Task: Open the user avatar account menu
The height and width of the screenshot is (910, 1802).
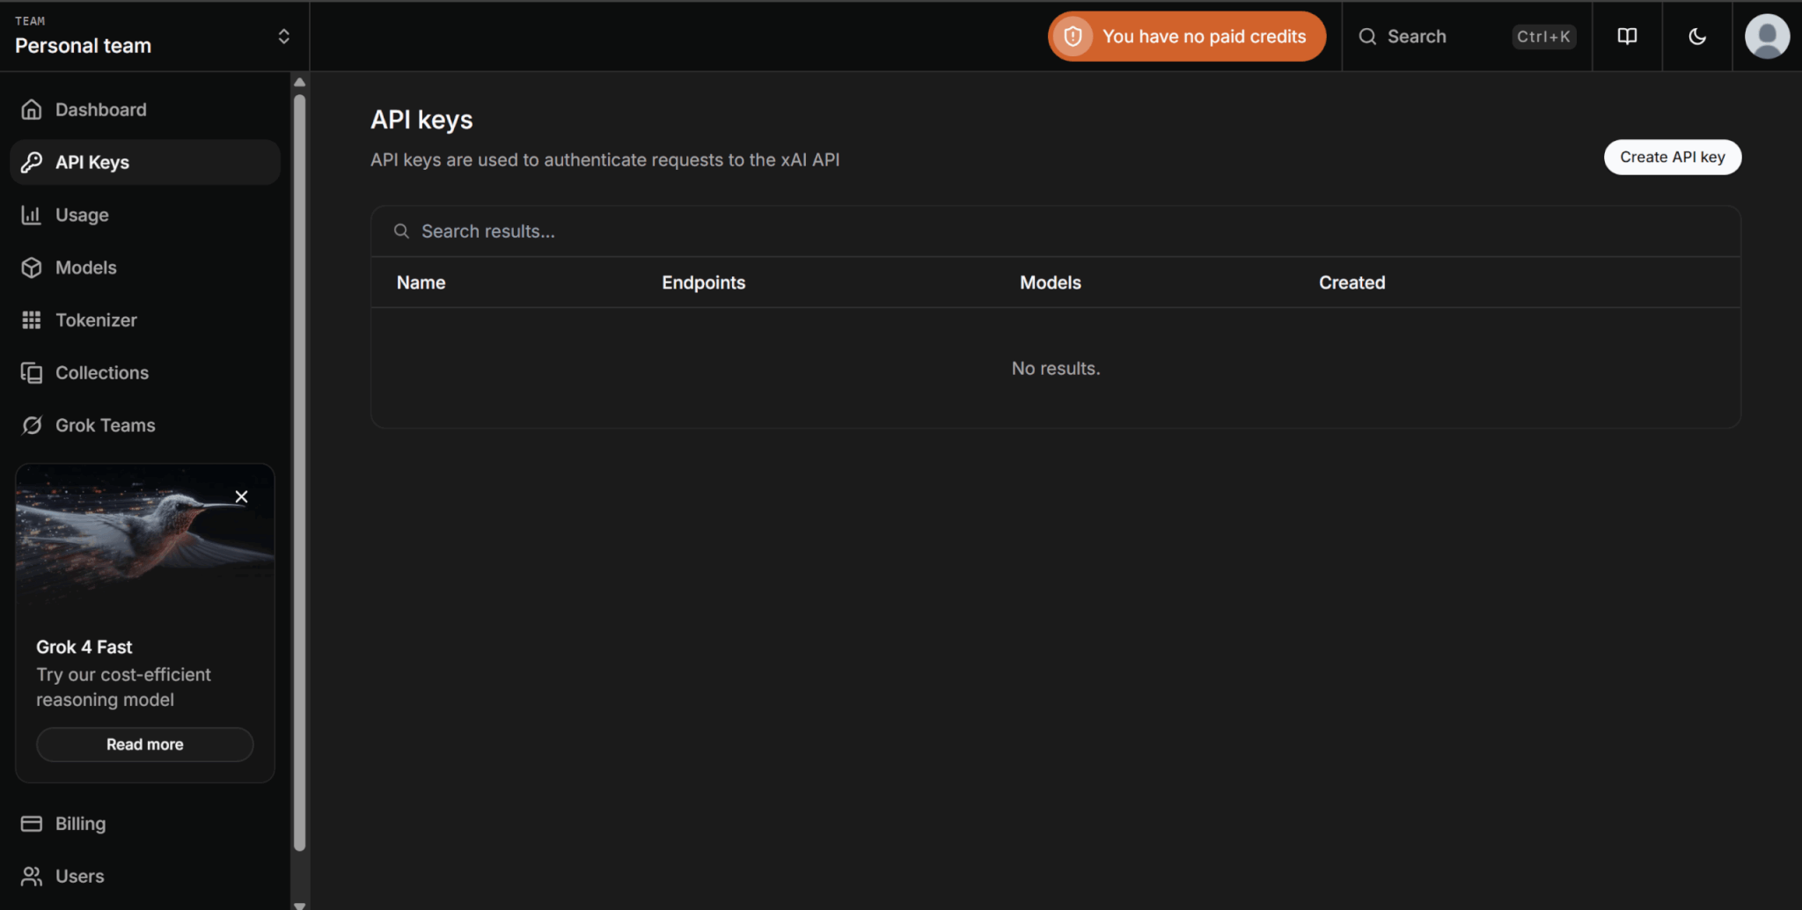Action: (1767, 36)
